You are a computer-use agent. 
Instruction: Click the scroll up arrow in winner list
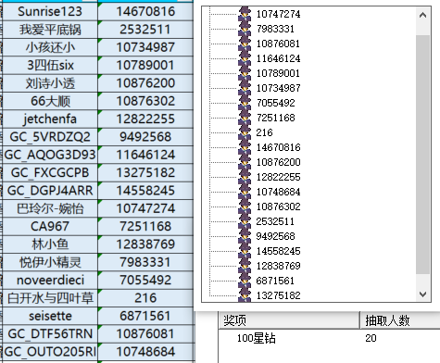422,15
